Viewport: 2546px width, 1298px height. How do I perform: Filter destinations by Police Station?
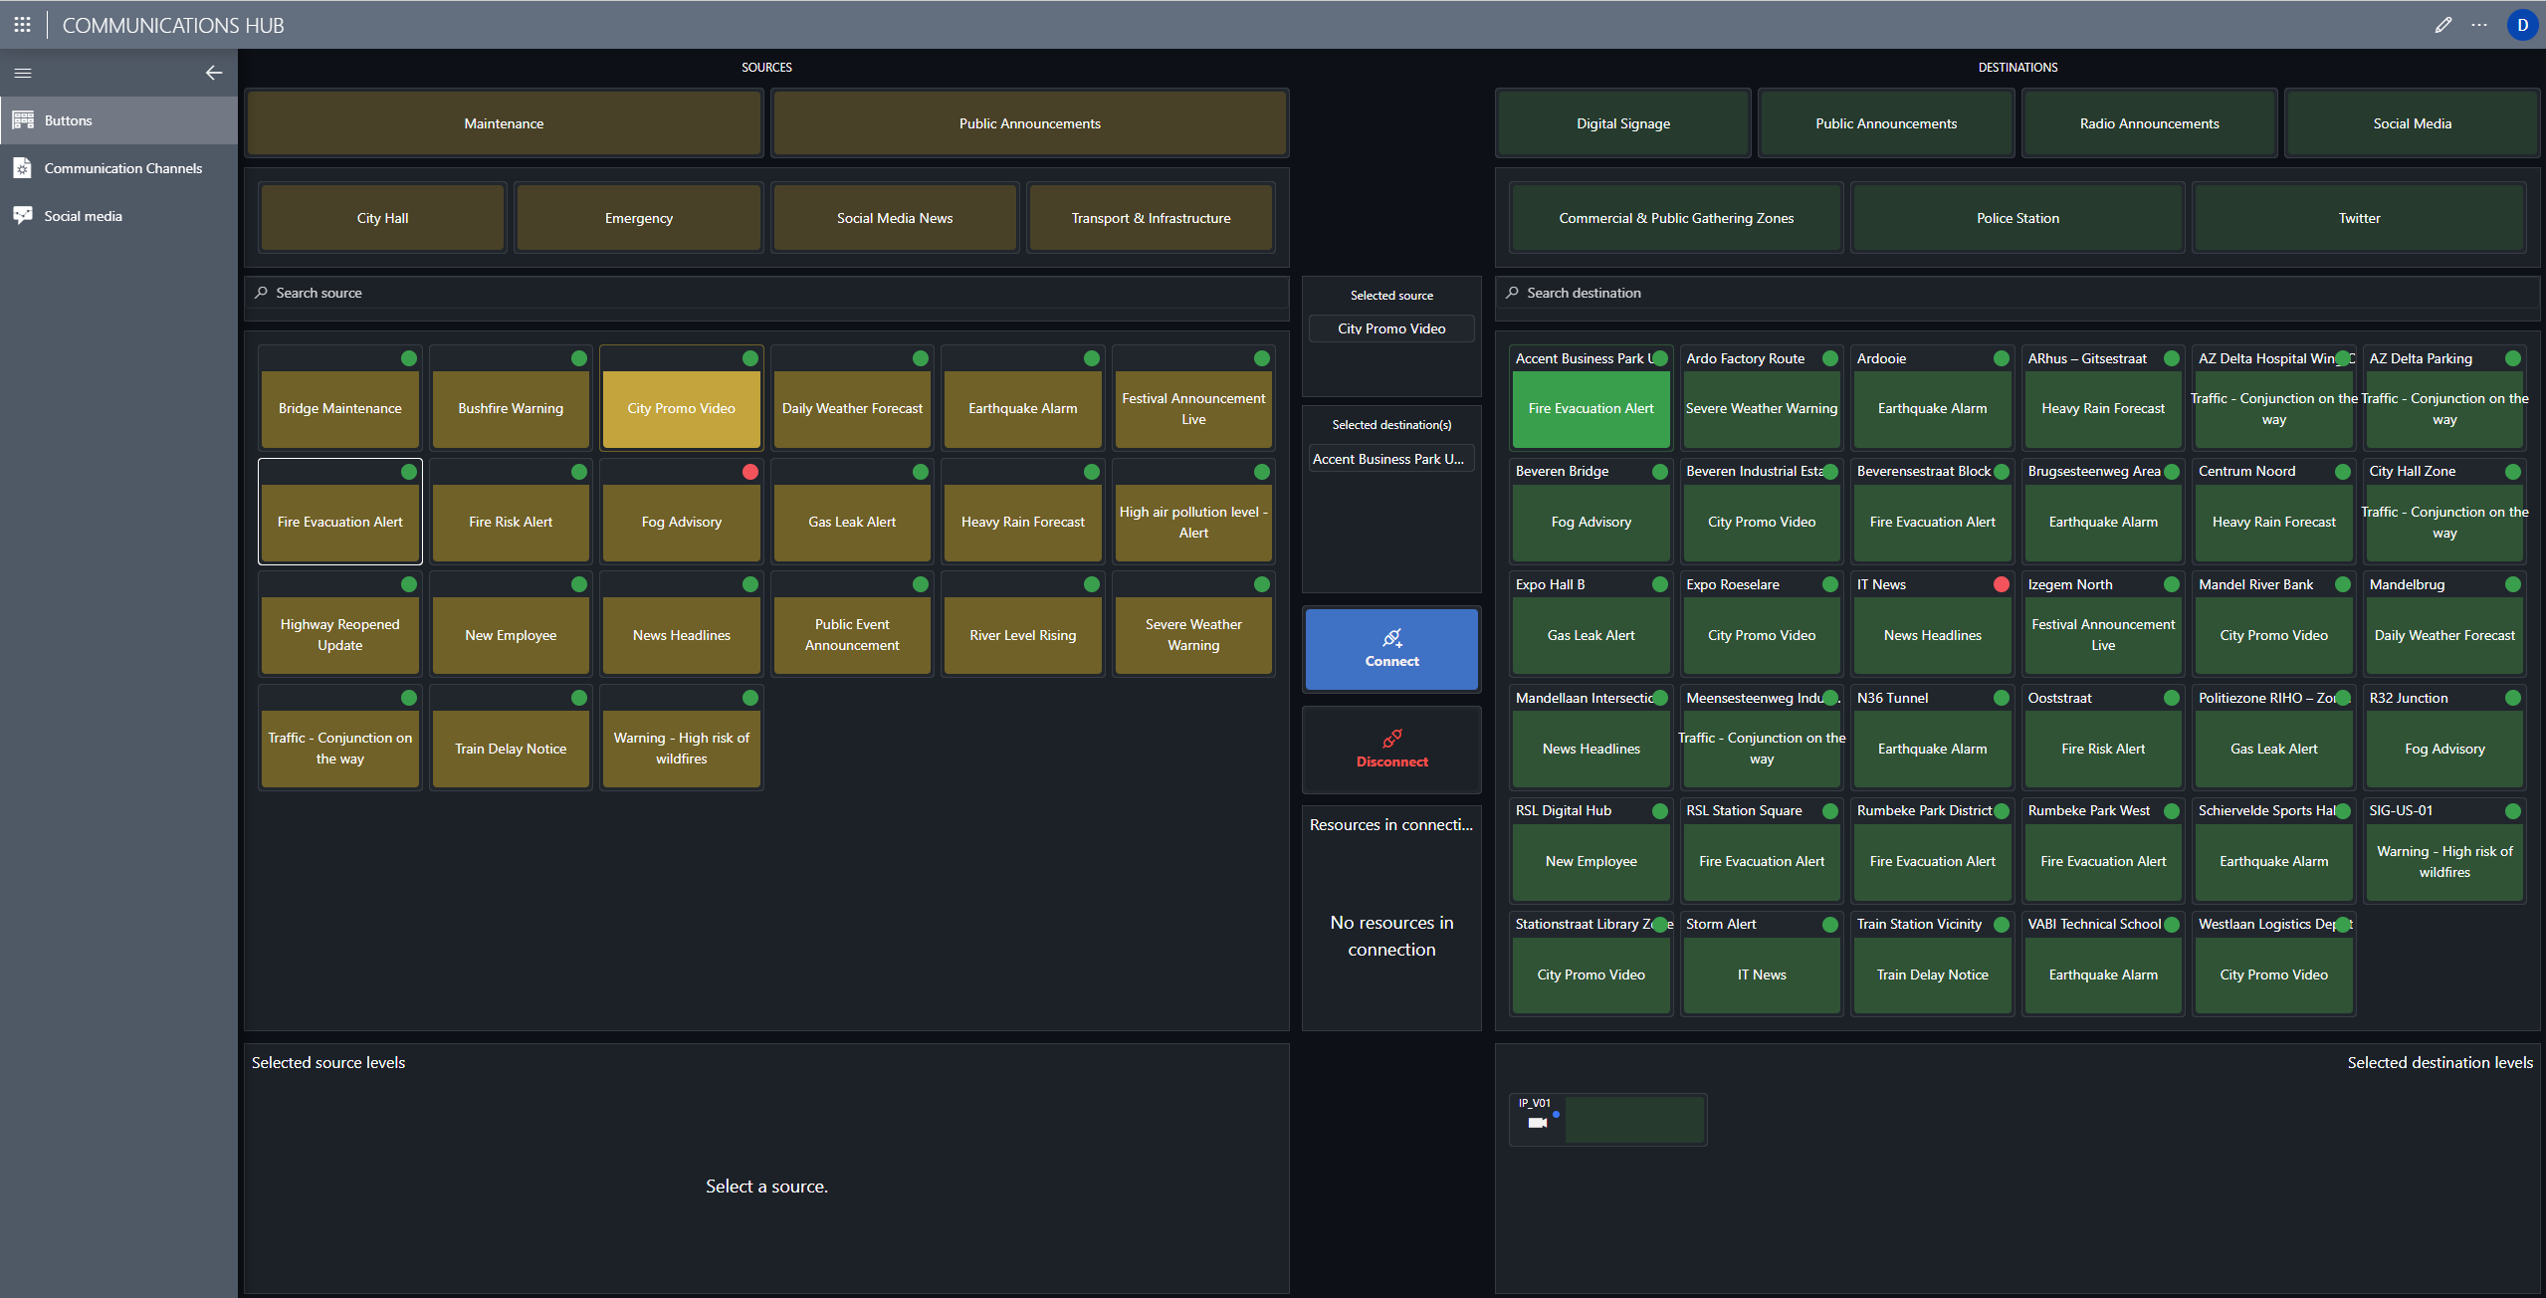(2016, 218)
